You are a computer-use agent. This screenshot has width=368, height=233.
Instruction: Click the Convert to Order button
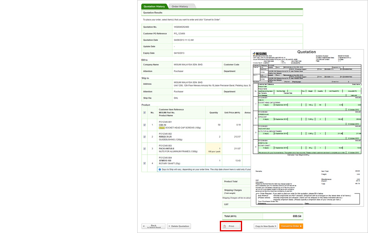click(291, 226)
